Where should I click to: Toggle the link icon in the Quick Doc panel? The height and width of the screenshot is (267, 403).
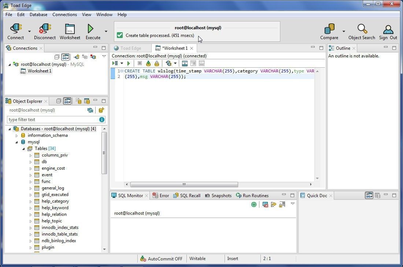[369, 195]
